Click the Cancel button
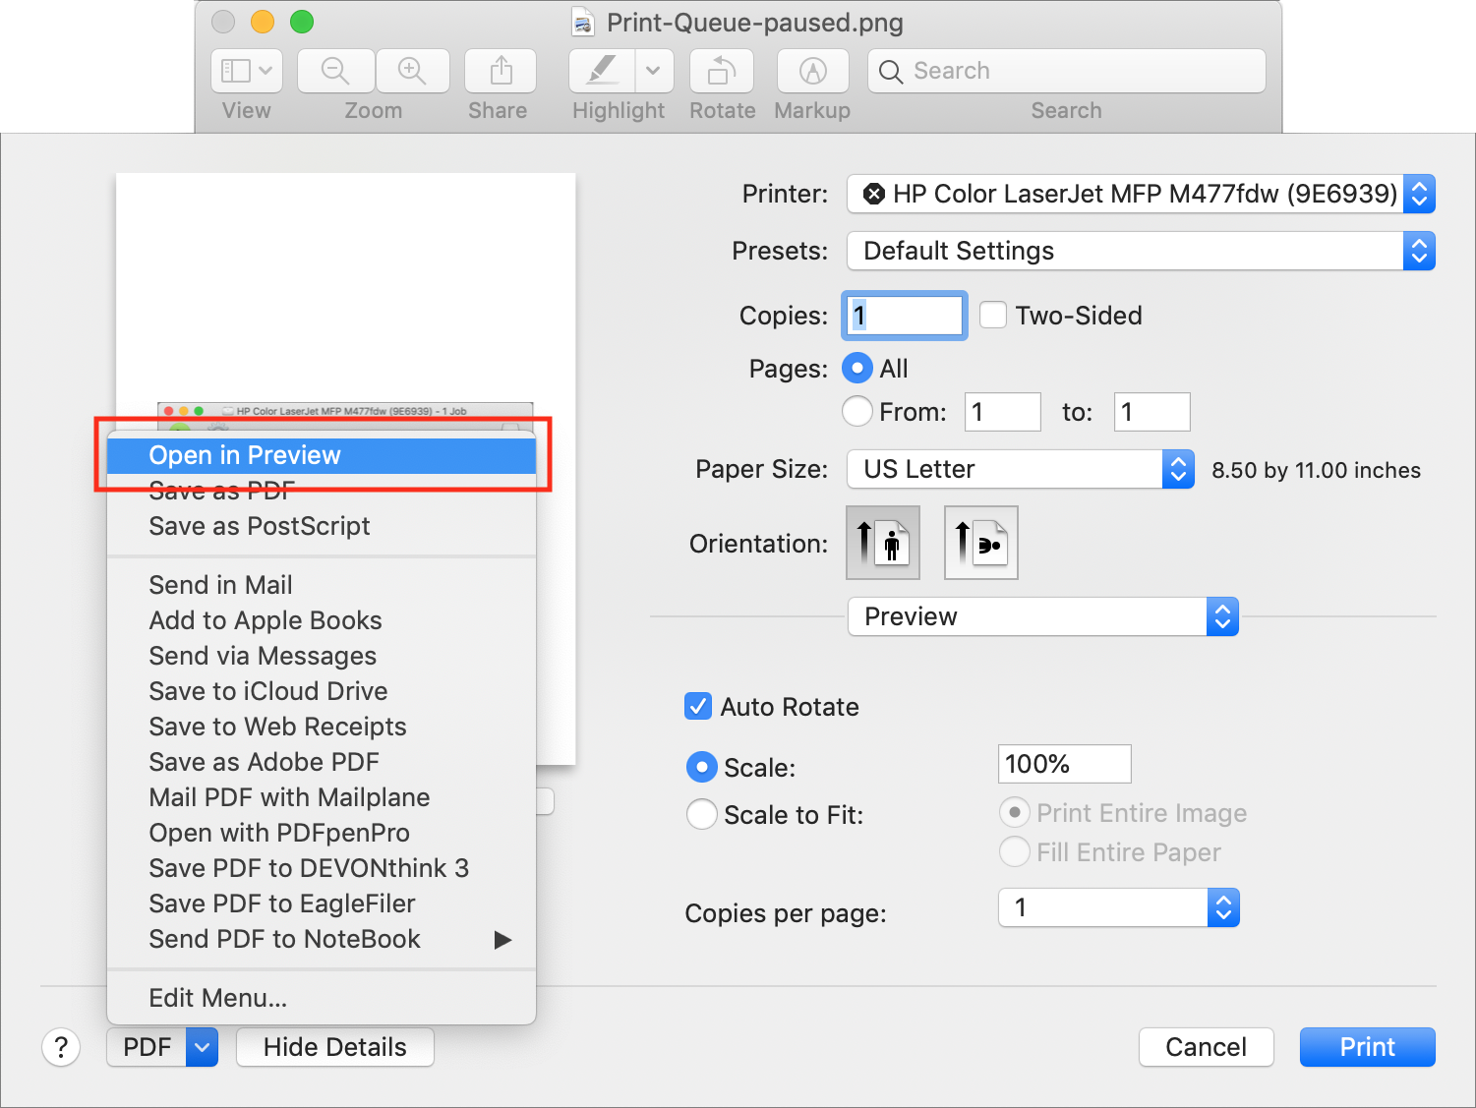 coord(1206,1047)
